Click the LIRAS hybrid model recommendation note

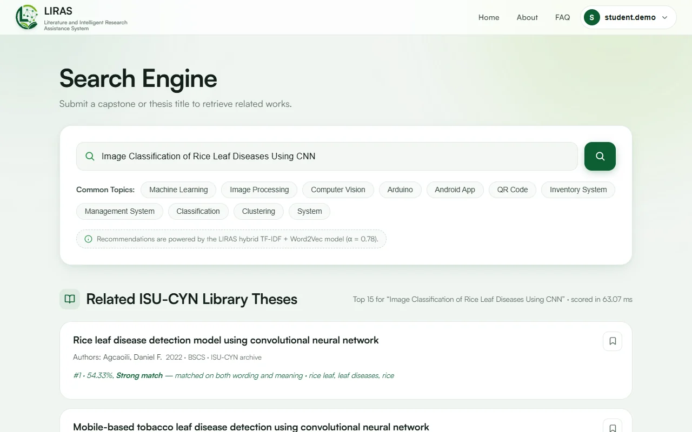(x=231, y=239)
